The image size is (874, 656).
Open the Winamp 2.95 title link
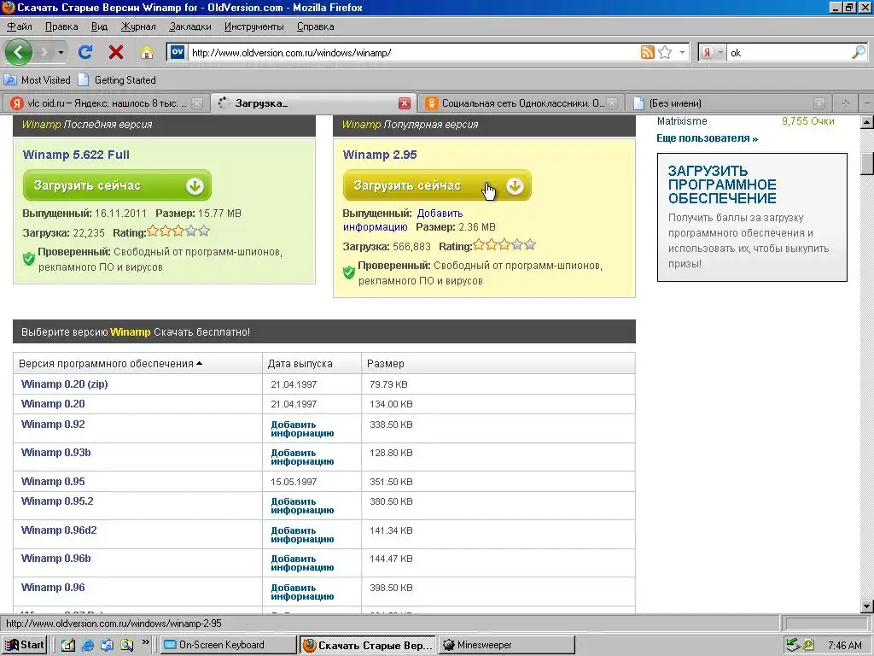380,155
